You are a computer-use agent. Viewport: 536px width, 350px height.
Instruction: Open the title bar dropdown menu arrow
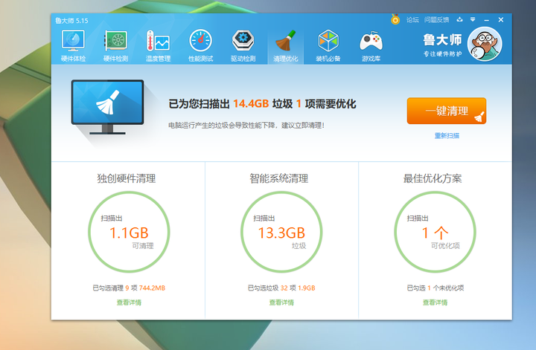pos(473,19)
